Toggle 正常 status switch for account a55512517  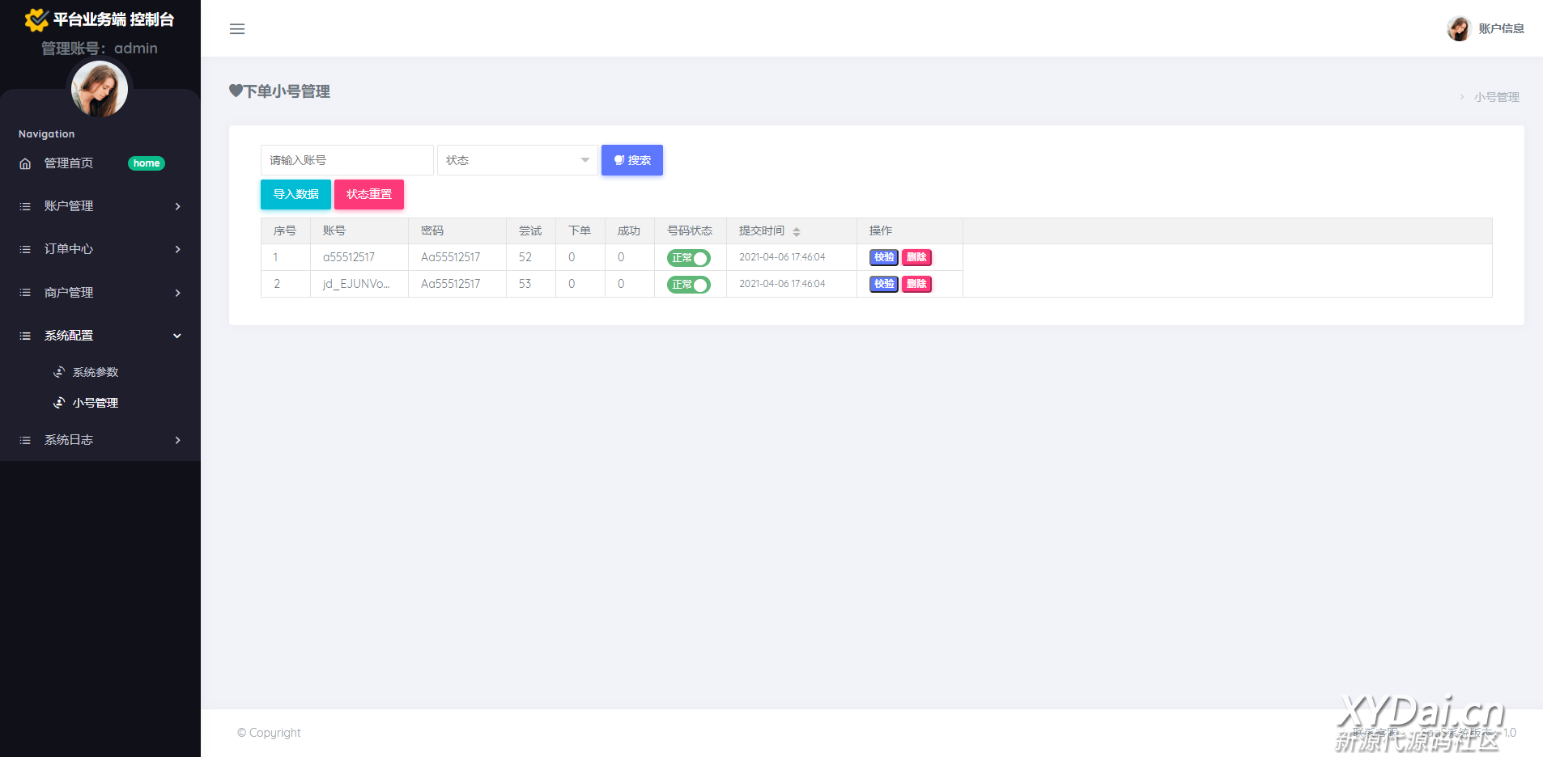click(x=688, y=258)
